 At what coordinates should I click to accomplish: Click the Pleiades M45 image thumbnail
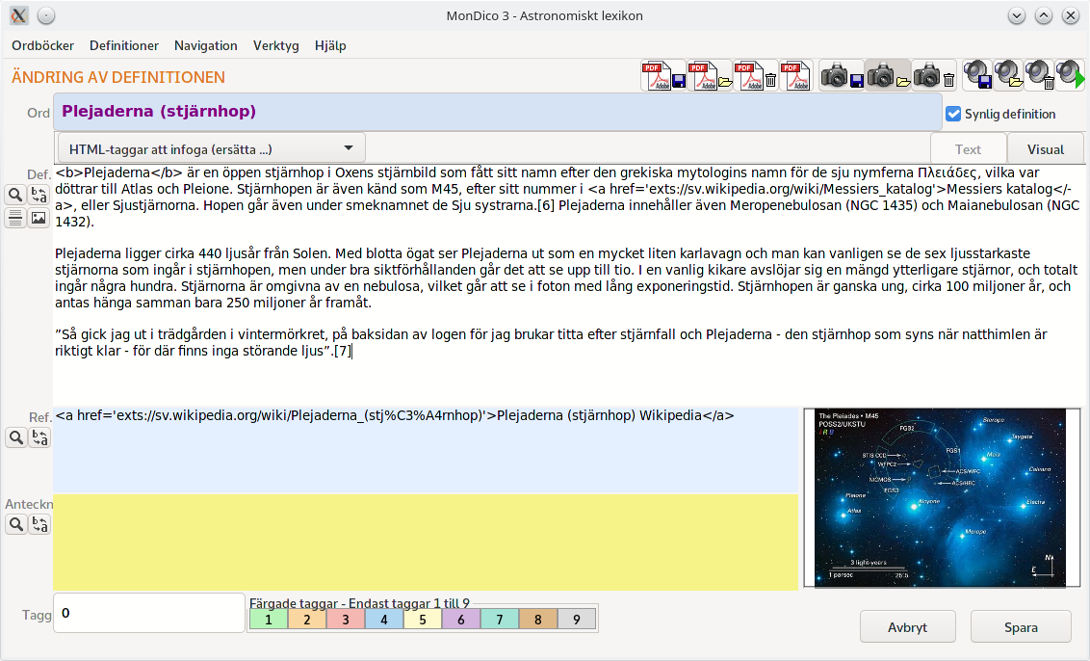tap(942, 498)
